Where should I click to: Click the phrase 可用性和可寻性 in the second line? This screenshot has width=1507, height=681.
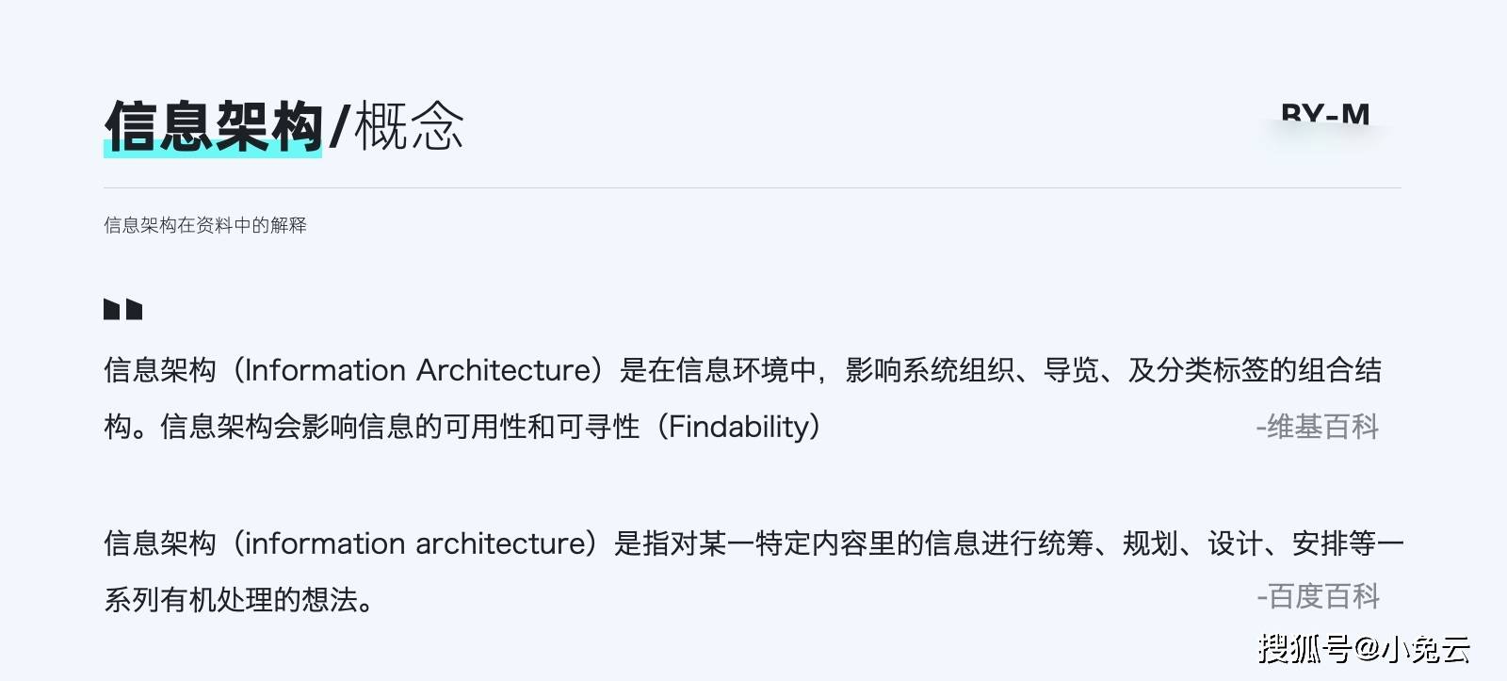coord(542,427)
